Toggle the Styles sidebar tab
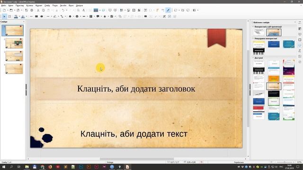 coord(300,51)
